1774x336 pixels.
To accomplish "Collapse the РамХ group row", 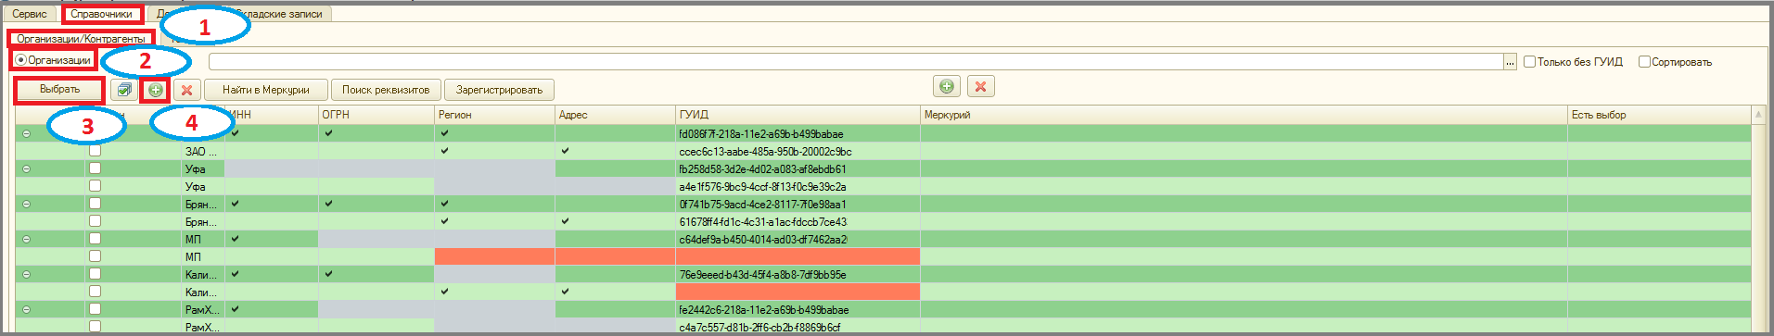I will (x=26, y=309).
